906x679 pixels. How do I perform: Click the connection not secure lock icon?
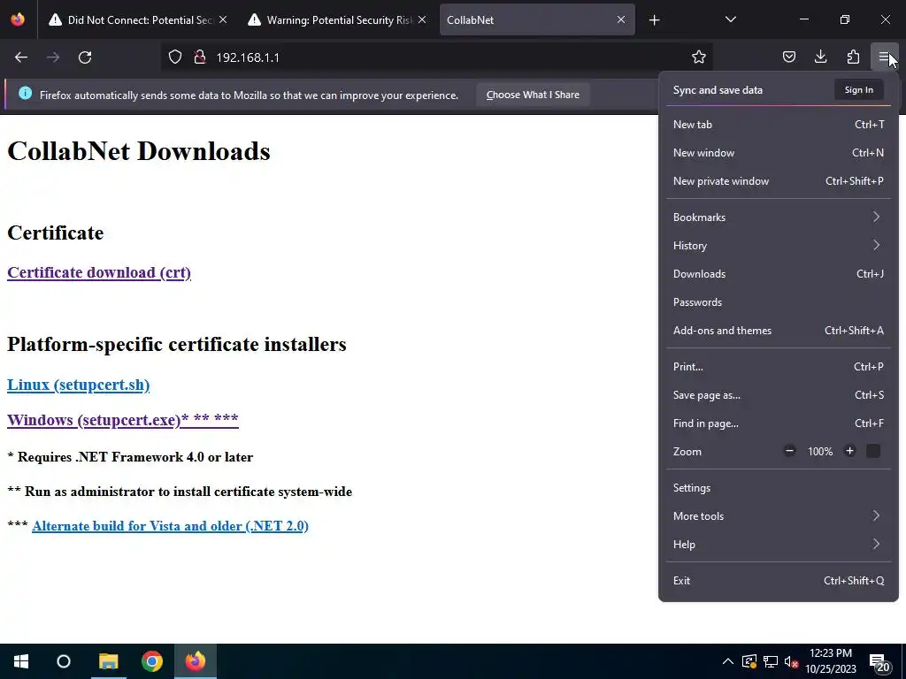tap(200, 57)
